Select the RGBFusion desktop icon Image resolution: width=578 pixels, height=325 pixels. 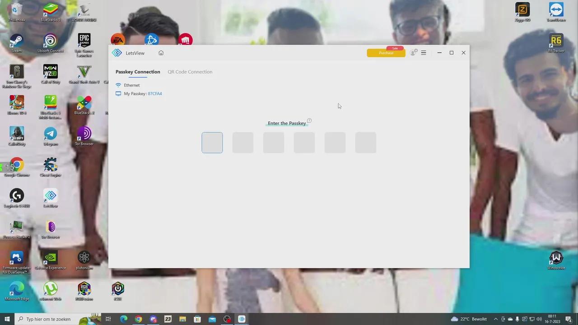84,292
